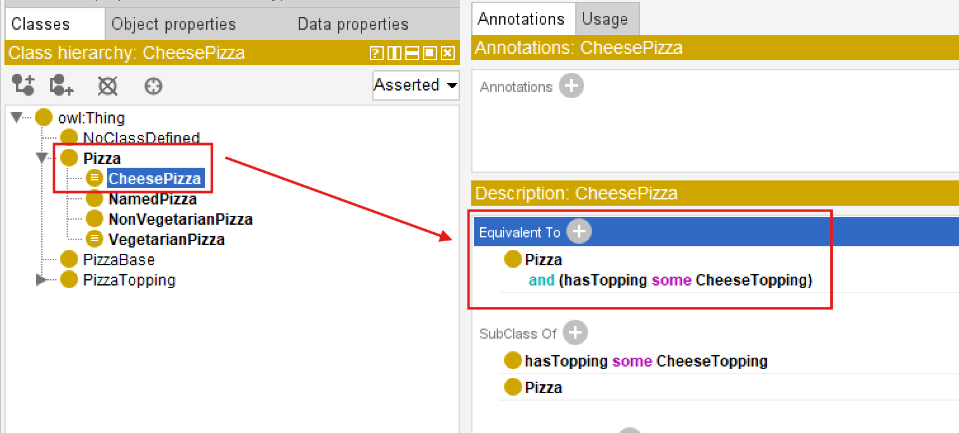The height and width of the screenshot is (433, 959).
Task: Select the Pizza superclass under SubClass Of
Action: coord(544,387)
